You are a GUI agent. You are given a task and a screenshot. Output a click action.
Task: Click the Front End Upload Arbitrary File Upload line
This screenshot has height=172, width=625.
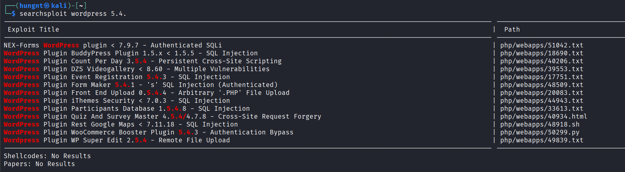coord(146,93)
